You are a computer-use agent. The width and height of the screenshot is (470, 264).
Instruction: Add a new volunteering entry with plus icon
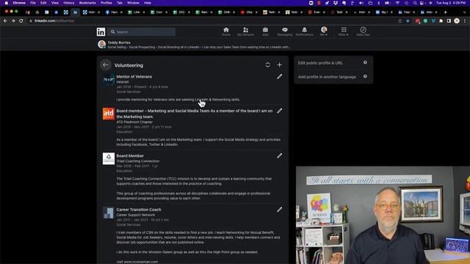tap(279, 65)
